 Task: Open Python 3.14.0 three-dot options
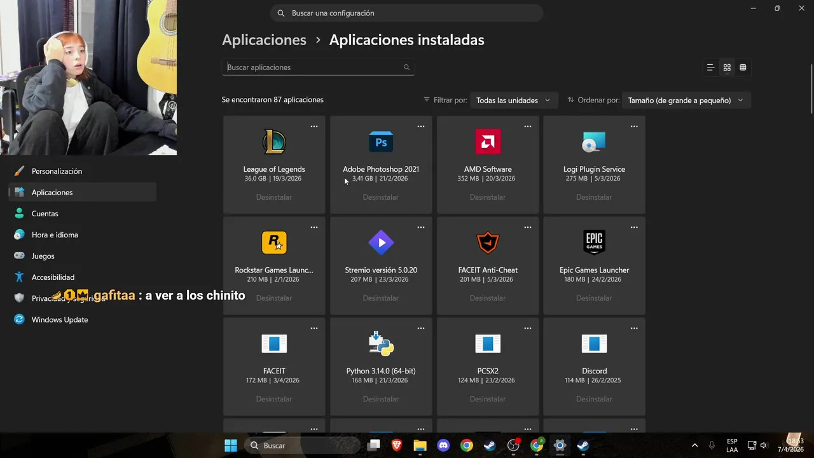pos(421,328)
